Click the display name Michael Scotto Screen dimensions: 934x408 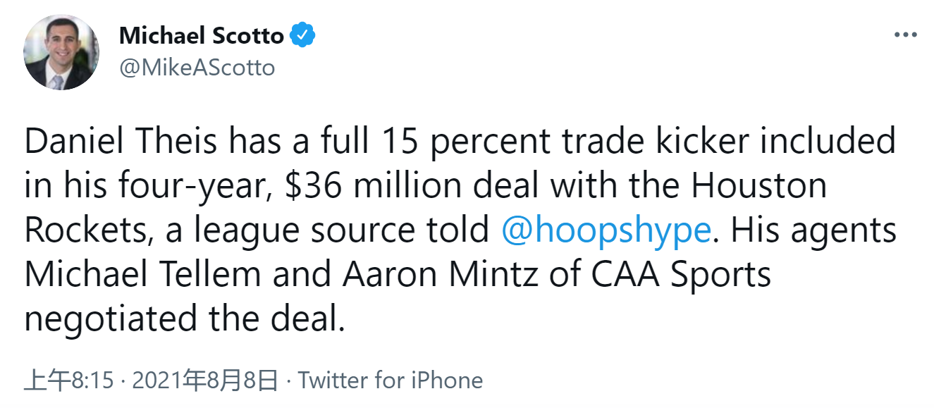(x=202, y=35)
